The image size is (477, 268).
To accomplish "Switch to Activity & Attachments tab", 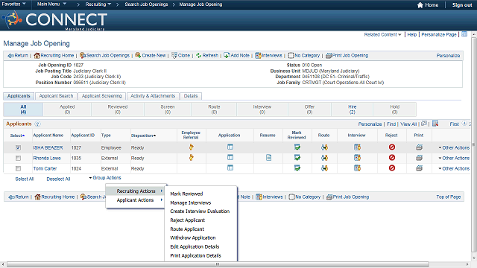I will coord(153,96).
